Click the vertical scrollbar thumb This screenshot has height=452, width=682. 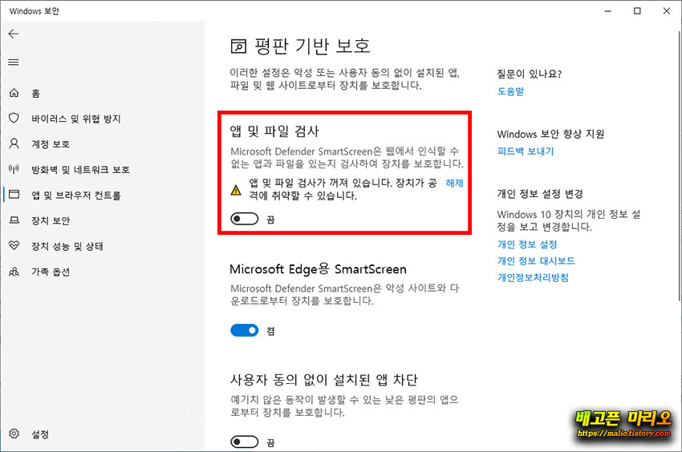click(680, 165)
